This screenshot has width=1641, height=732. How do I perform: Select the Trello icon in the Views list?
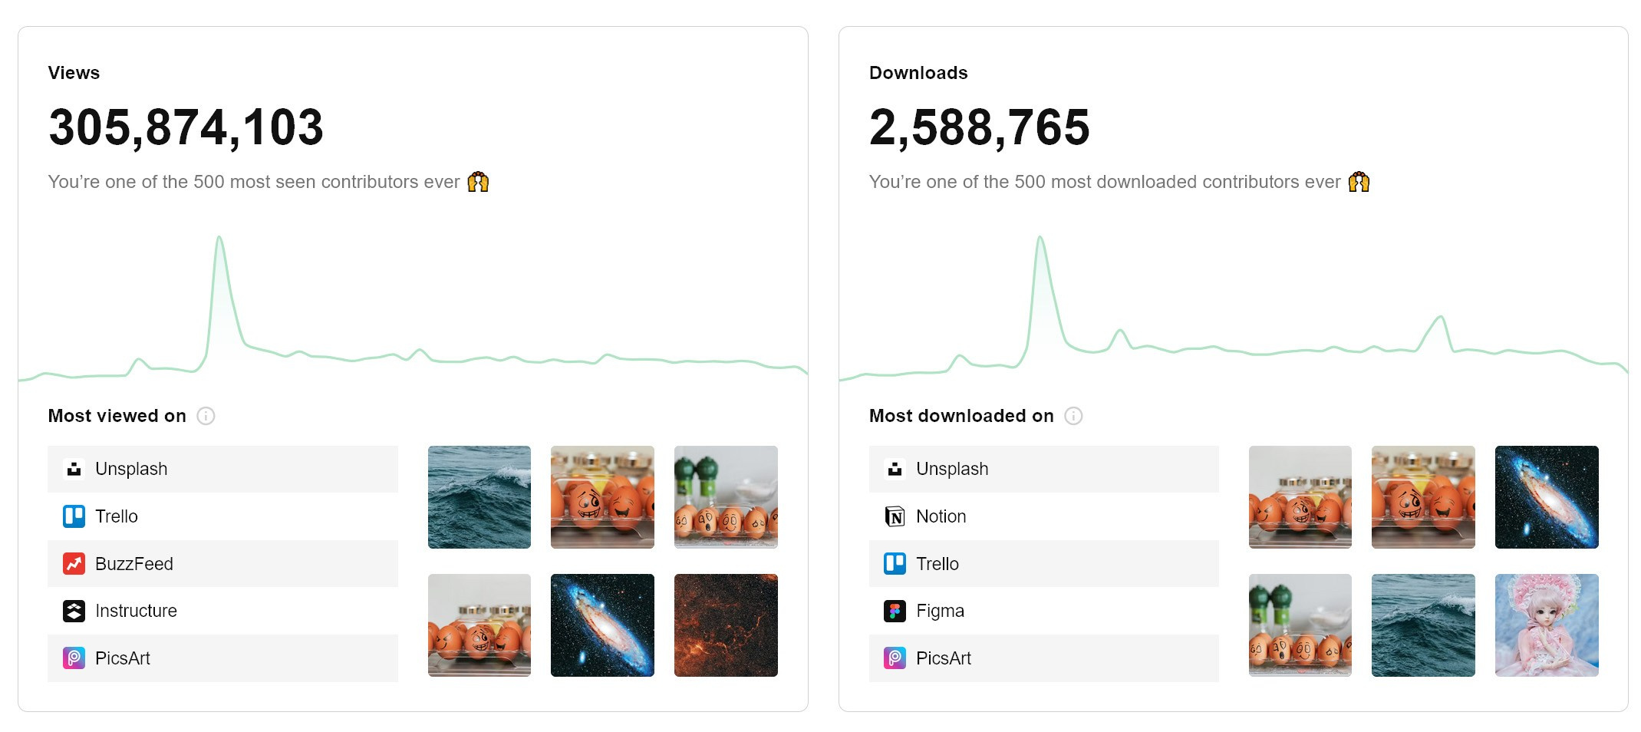click(73, 516)
